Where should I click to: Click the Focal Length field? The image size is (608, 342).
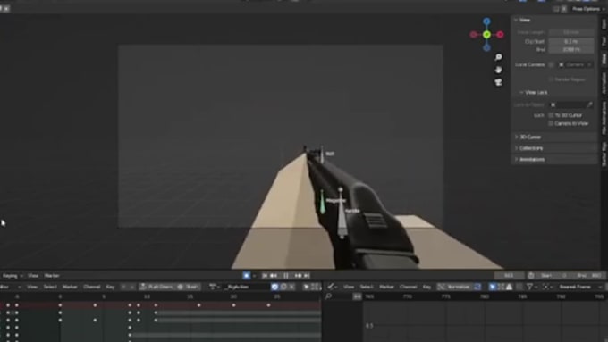(x=570, y=32)
